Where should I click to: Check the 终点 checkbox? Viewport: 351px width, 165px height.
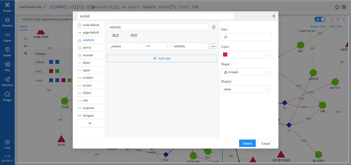tap(127, 35)
